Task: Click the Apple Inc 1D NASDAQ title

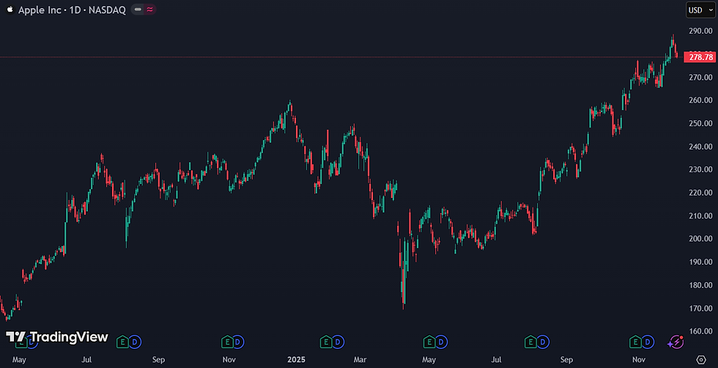Action: click(x=72, y=10)
